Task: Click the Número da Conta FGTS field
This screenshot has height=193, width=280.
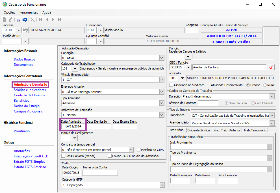Action: point(100,173)
